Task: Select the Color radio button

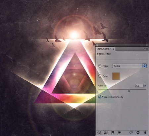Action: (x=100, y=76)
